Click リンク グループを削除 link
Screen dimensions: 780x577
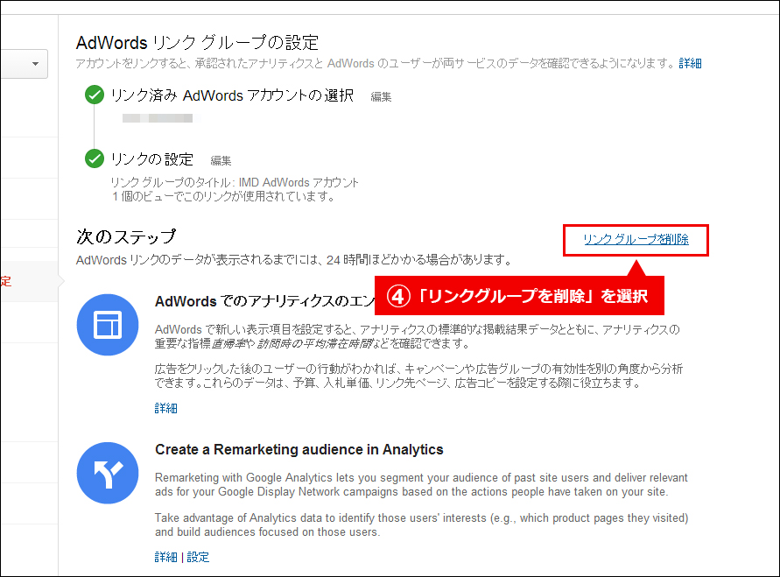point(636,239)
